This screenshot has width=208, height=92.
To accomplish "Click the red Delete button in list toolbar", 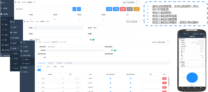I will pos(123,9).
